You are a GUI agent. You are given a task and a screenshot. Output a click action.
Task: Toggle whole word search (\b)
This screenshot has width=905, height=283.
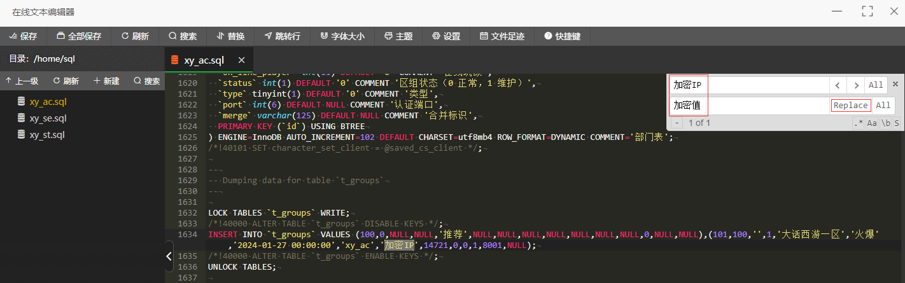click(885, 123)
